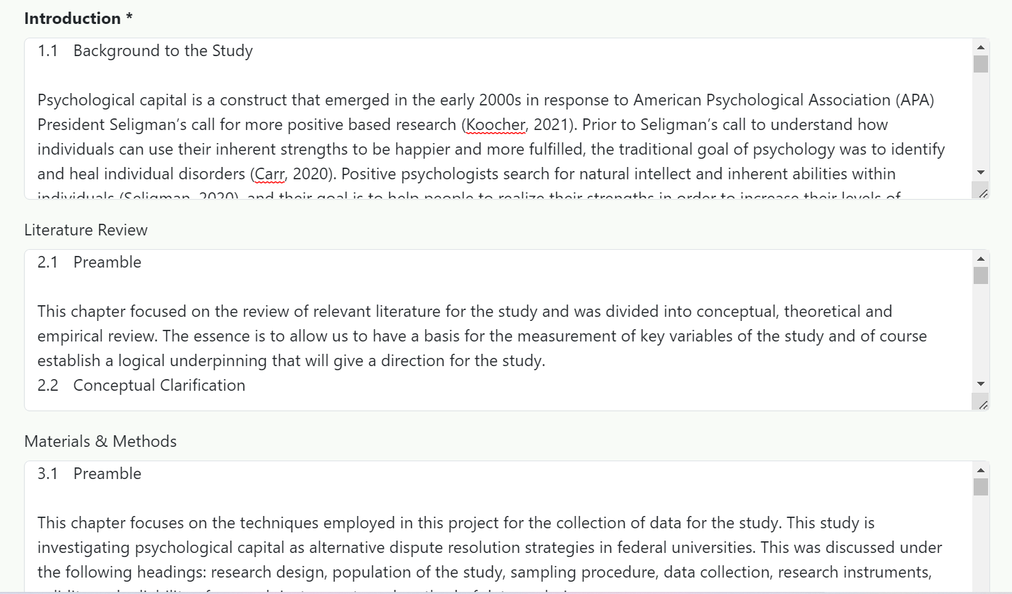
Task: Place cursor in "Background to the Study" heading
Action: coord(163,51)
